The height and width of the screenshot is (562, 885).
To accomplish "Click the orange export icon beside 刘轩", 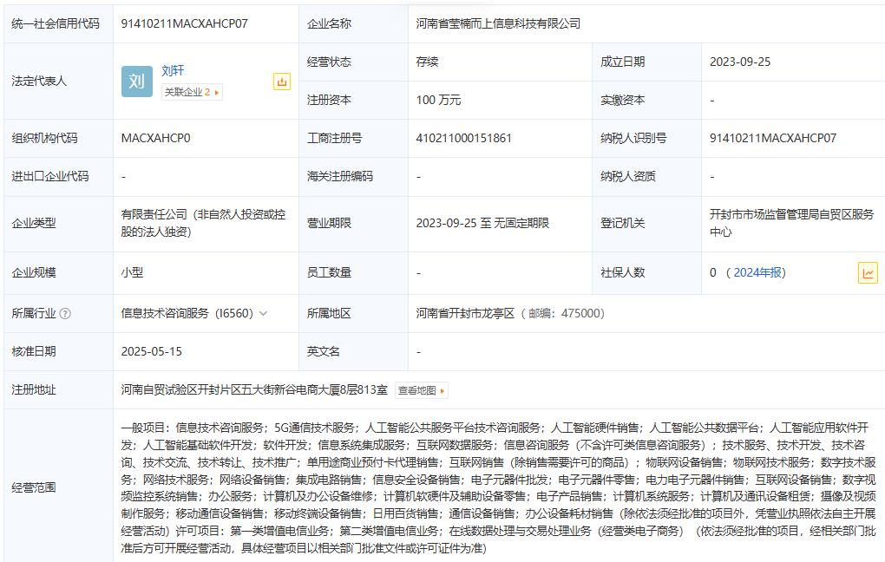I will click(x=282, y=82).
